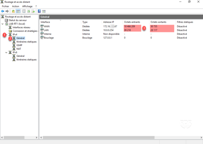Select the IPv4 tree node

(x=15, y=35)
